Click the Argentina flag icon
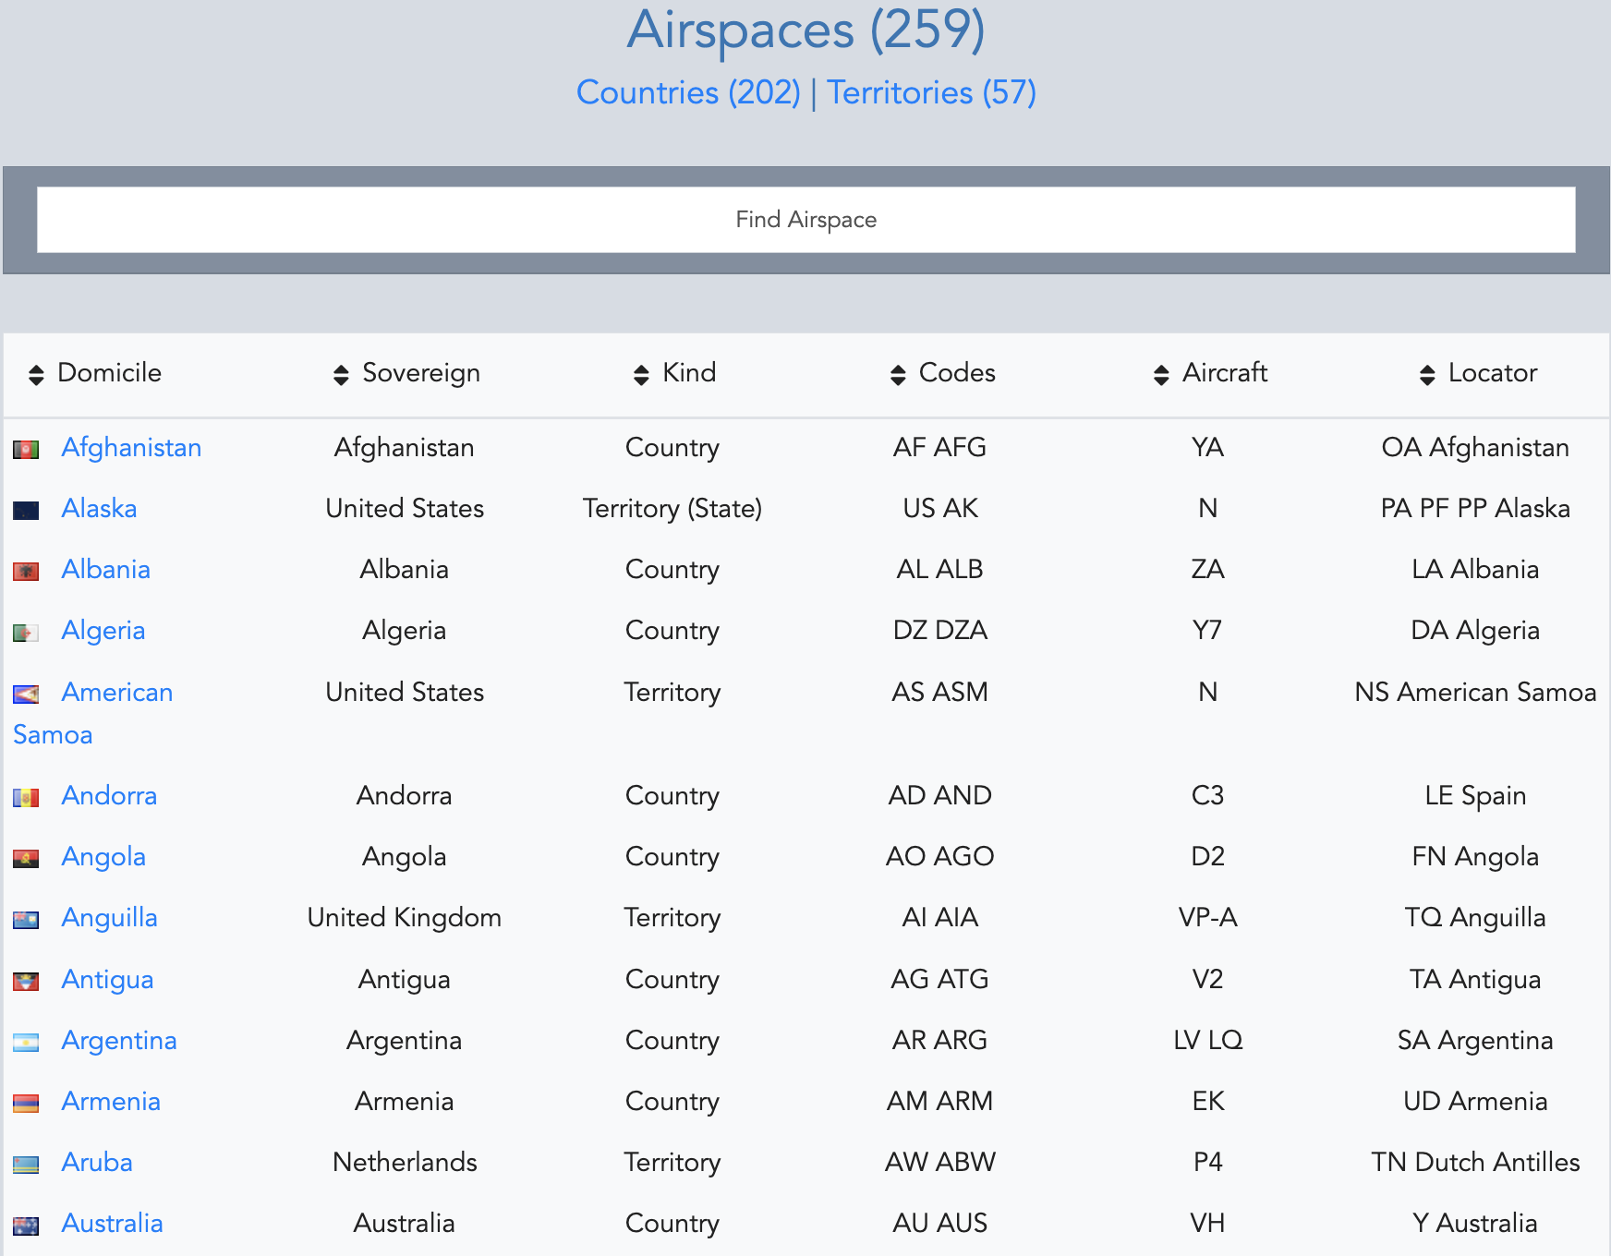 [x=26, y=1041]
